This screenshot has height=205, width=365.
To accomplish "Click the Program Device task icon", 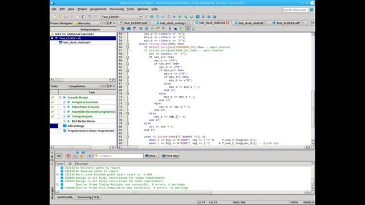I will [x=64, y=130].
